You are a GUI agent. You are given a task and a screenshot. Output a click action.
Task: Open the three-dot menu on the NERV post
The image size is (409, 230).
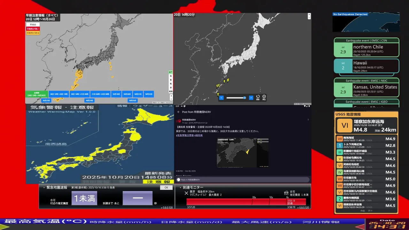[308, 119]
